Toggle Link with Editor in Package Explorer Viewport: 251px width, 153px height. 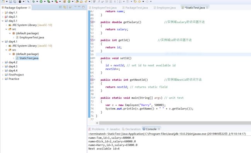64,7
